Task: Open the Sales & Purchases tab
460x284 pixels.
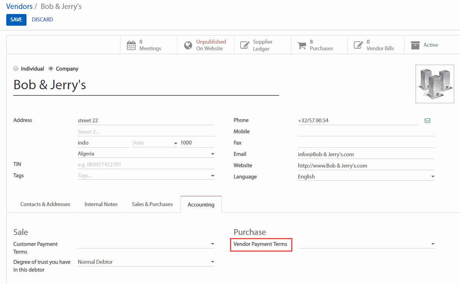Action: click(152, 204)
